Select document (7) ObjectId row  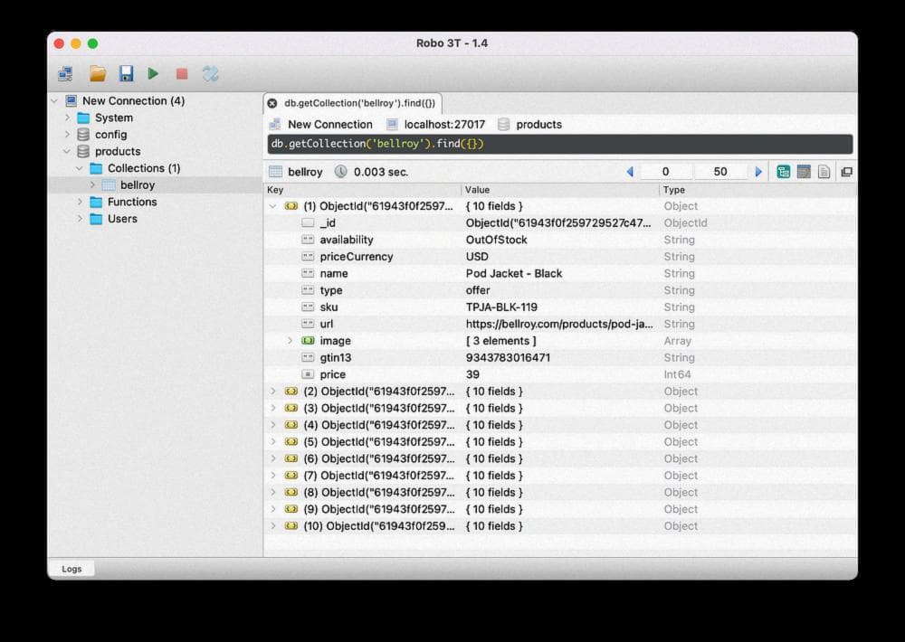[560, 476]
